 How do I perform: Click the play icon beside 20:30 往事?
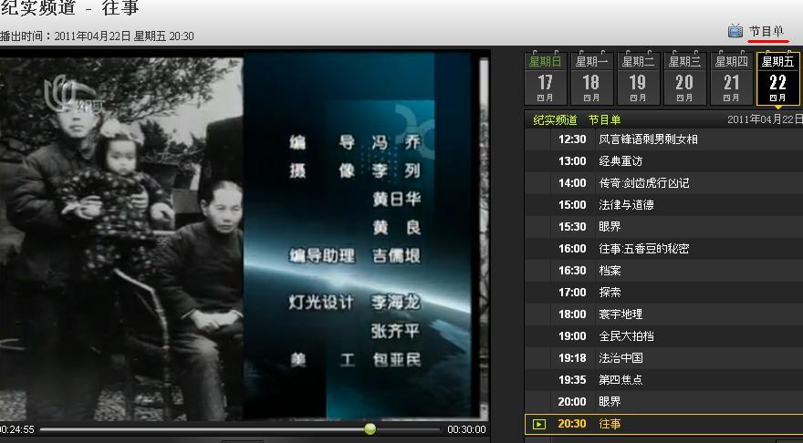click(539, 424)
